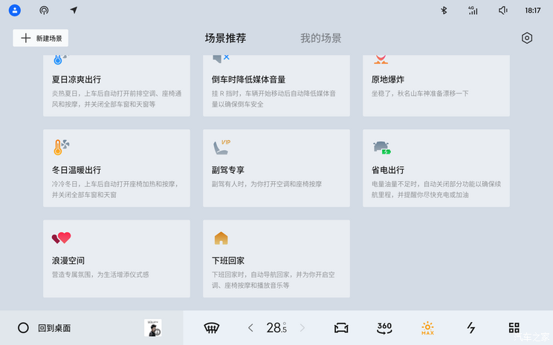
Task: Open the 夏日凉爽出行 scene card
Action: click(x=117, y=85)
